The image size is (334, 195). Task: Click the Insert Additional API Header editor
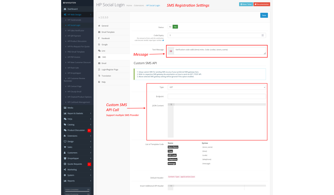pyautogui.click(x=217, y=187)
